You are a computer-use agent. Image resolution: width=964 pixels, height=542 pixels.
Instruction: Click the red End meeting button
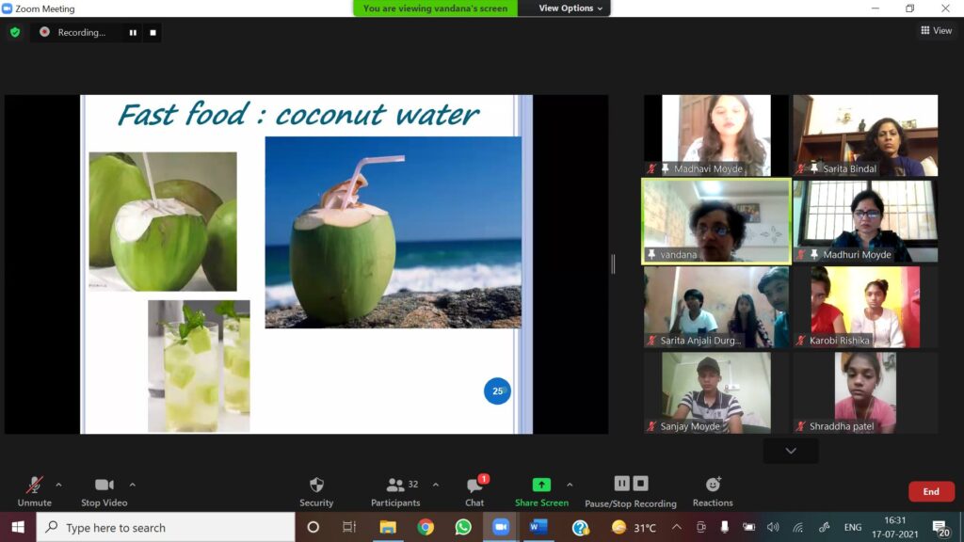(x=931, y=491)
